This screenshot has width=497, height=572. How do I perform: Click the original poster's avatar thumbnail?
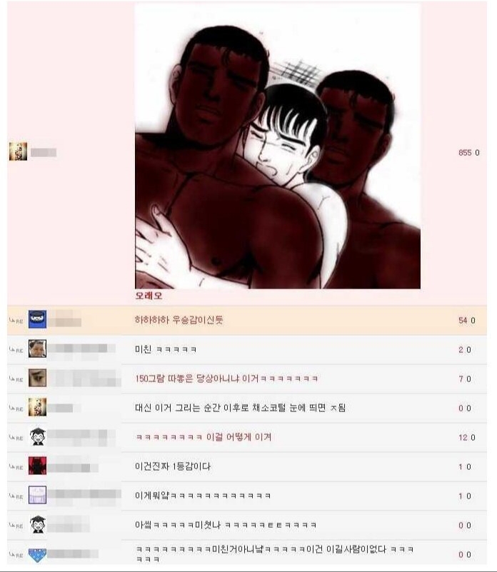pyautogui.click(x=18, y=151)
